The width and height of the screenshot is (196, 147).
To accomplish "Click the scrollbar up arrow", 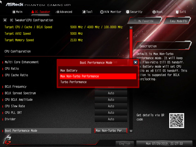I will click(131, 27).
